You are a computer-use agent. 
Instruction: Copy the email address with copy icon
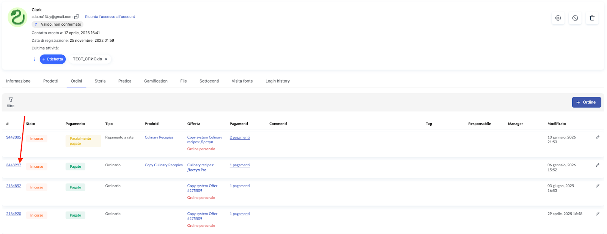click(77, 17)
